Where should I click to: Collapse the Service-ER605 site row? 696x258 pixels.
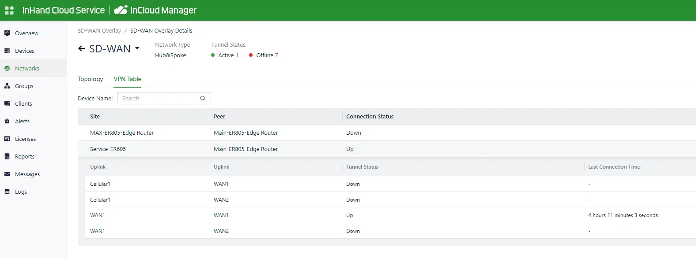(387, 149)
